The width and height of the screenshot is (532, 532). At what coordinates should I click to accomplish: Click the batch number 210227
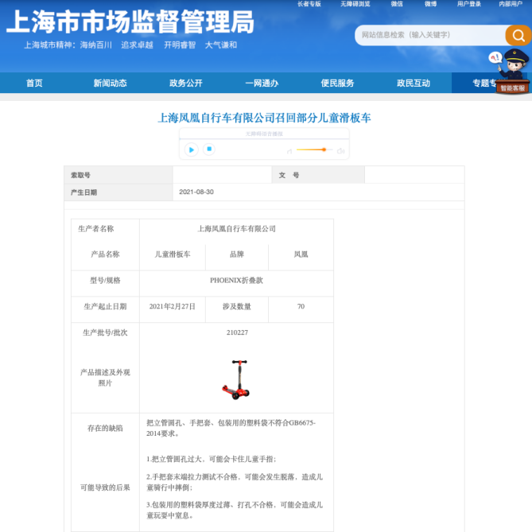[x=237, y=332]
